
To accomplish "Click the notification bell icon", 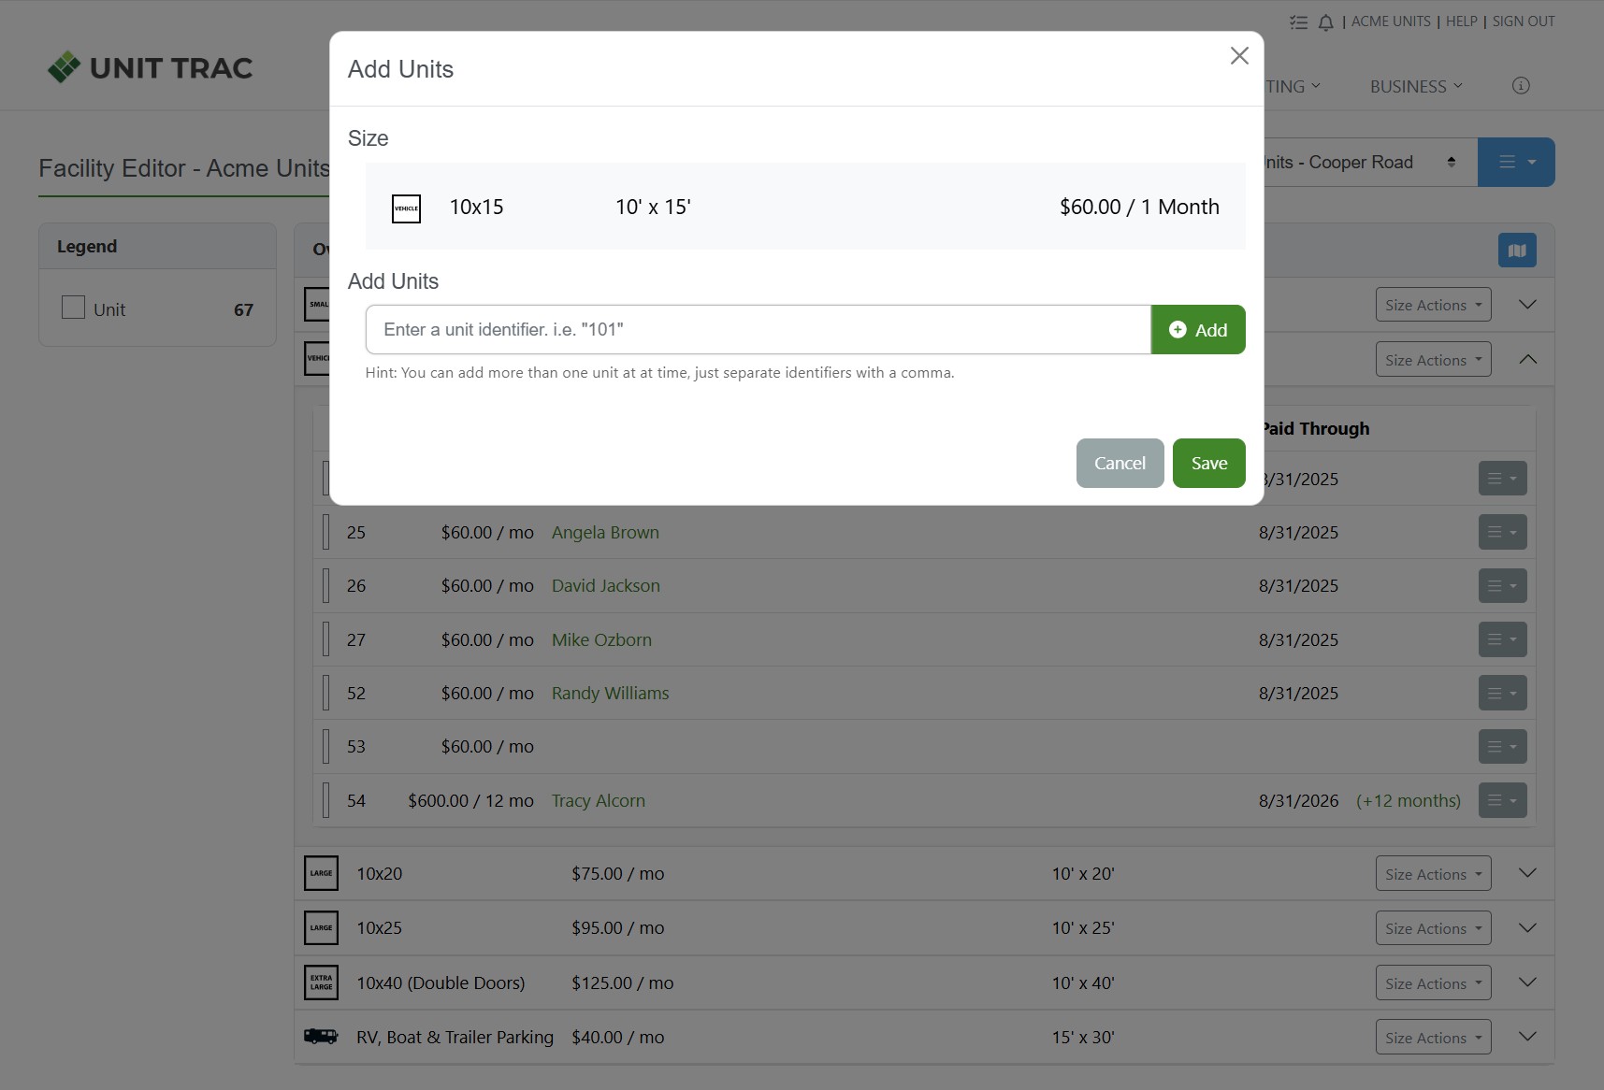I will click(1325, 22).
